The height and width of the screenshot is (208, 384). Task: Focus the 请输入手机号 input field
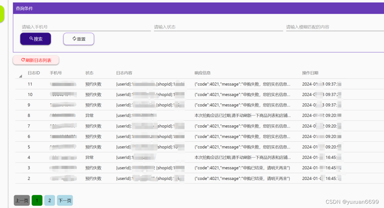coord(86,27)
